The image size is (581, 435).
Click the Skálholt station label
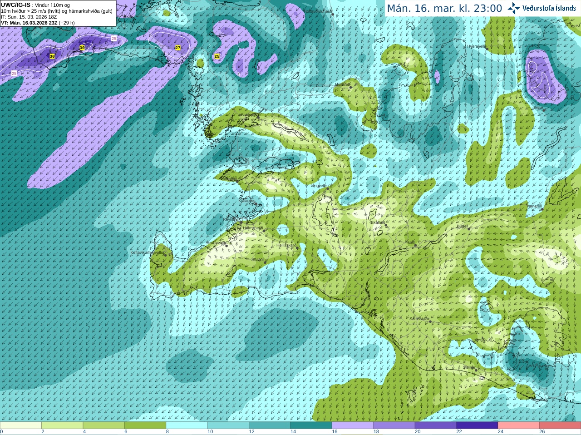coord(378,222)
